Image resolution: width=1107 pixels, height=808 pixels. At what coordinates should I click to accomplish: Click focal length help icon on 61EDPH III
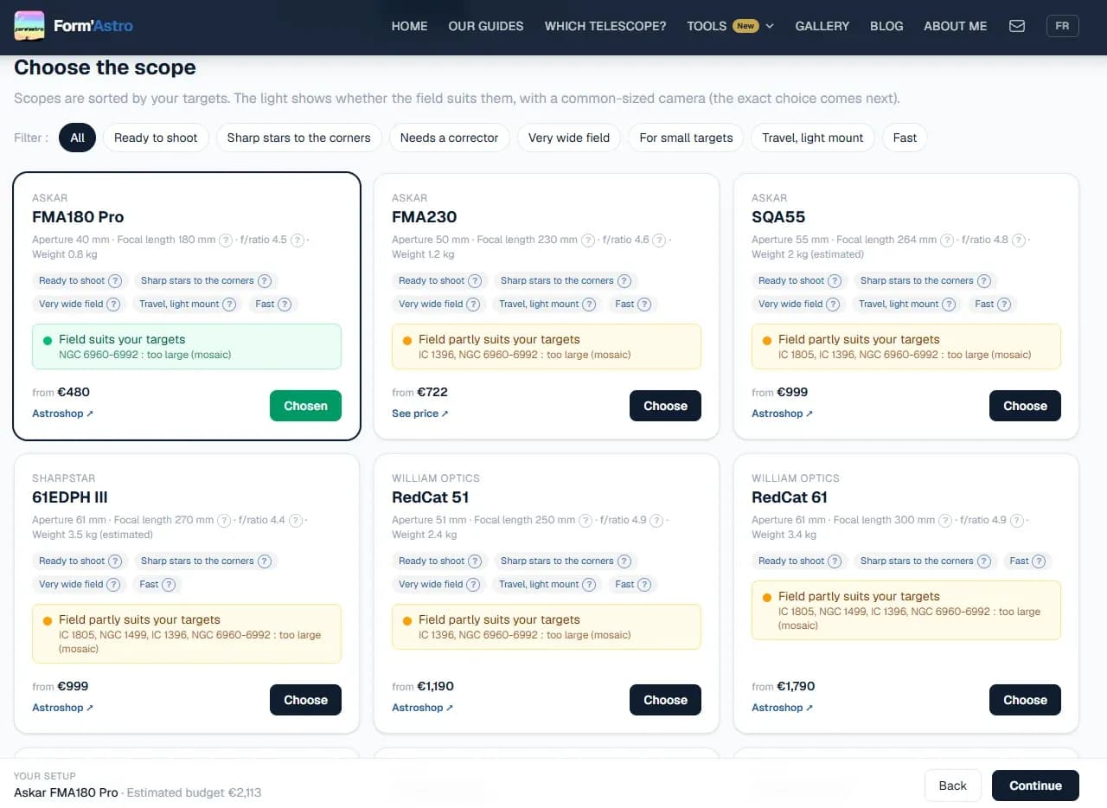[x=224, y=520]
